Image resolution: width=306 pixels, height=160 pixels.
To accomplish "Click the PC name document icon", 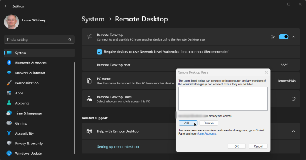I will coord(89,81).
